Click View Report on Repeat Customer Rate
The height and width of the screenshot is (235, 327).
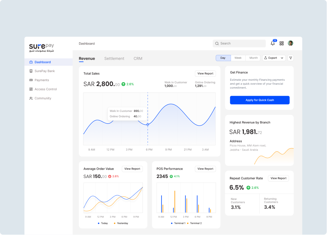click(278, 178)
